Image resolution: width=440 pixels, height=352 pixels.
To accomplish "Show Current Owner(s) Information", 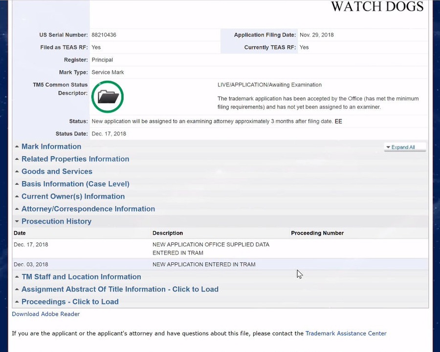I will tap(73, 196).
